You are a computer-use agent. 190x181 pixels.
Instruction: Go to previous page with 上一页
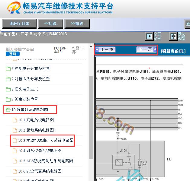pos(105,49)
